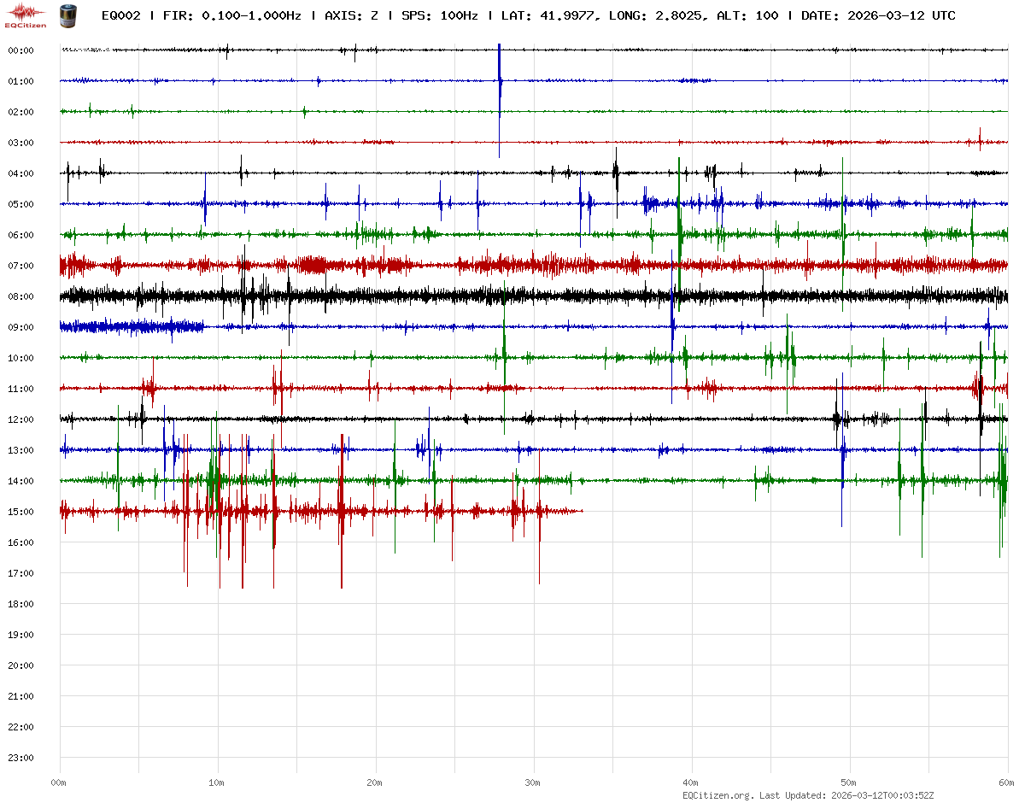Click the end of the red 15:00 trace
The height and width of the screenshot is (803, 1025).
point(582,511)
